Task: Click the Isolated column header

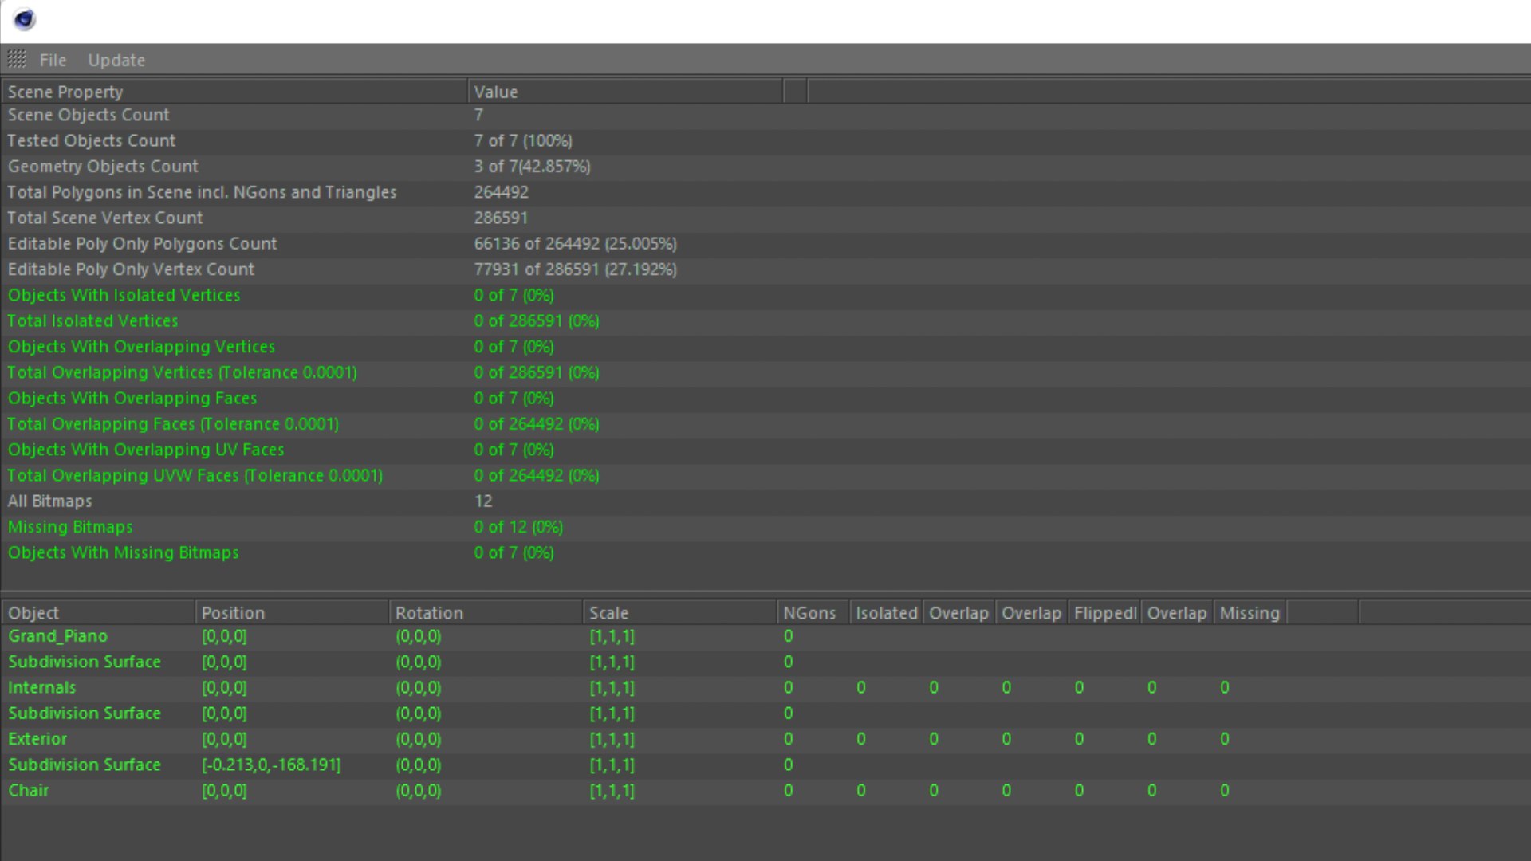Action: (887, 613)
